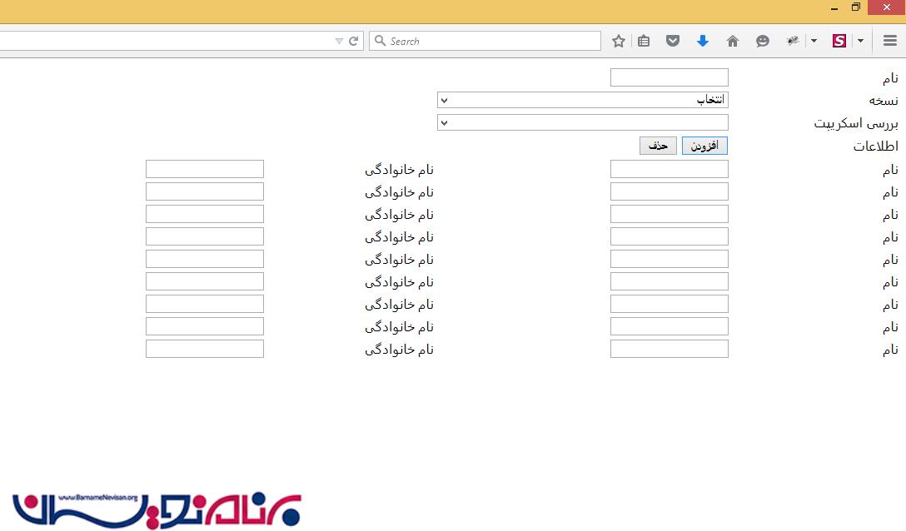
Task: Click the Pocket save icon
Action: pyautogui.click(x=673, y=41)
